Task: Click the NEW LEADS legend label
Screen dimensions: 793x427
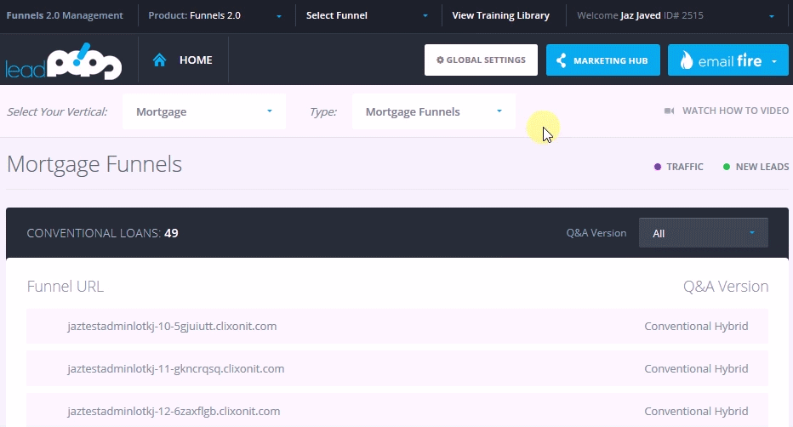Action: [762, 167]
